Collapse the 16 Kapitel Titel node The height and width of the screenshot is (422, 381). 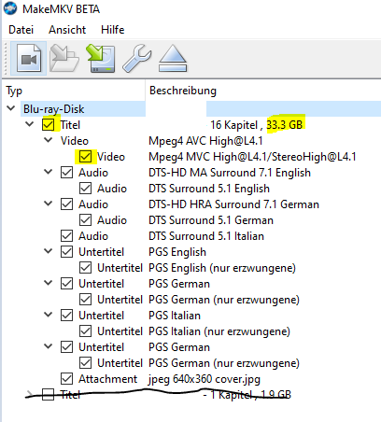point(30,124)
